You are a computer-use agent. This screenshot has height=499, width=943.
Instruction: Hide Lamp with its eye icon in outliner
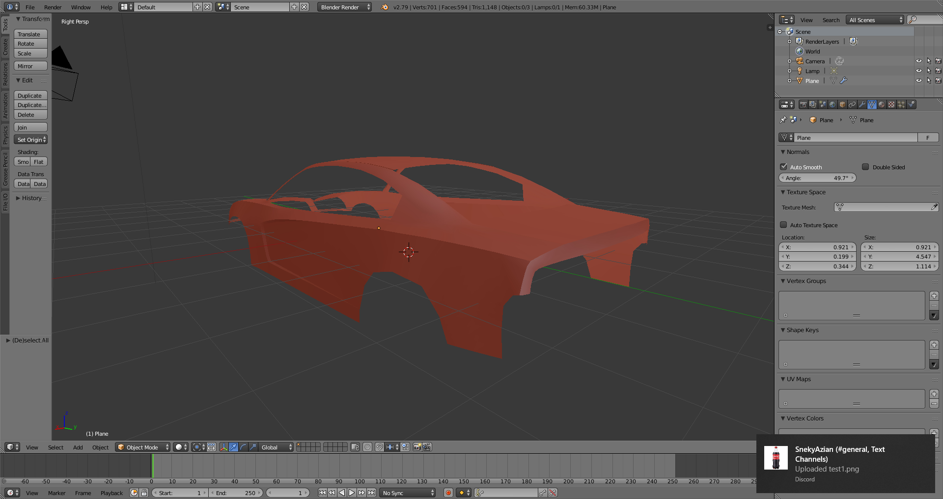pos(919,71)
